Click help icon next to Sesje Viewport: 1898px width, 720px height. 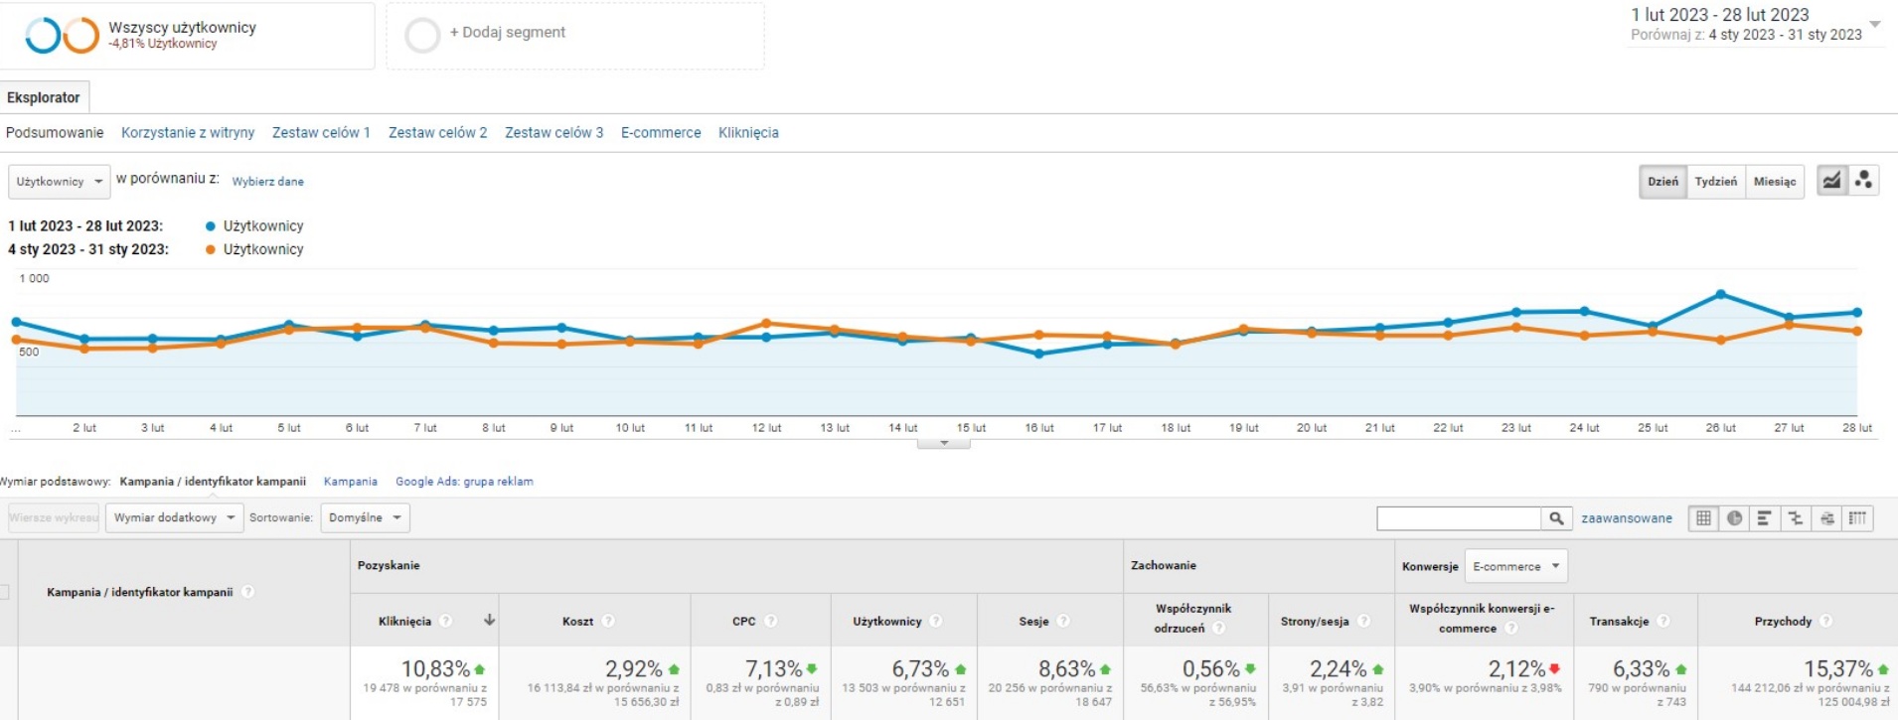coord(1063,621)
